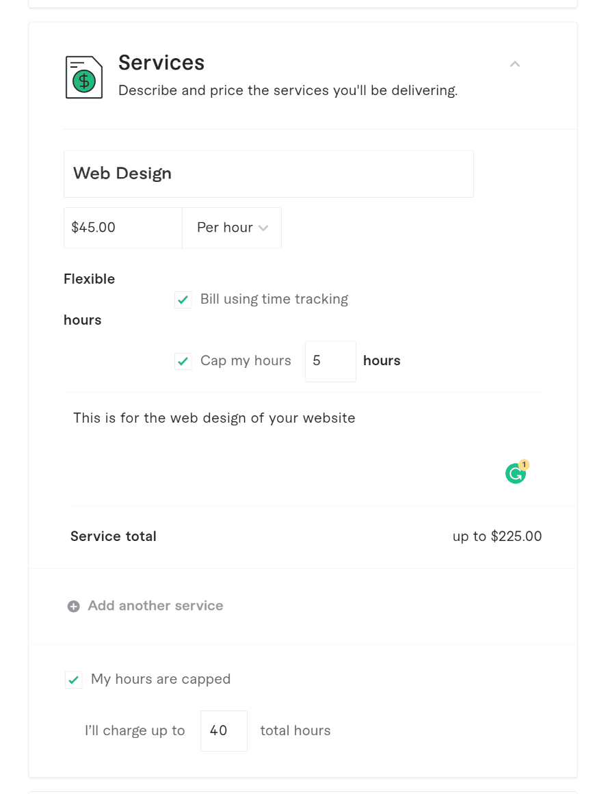Image resolution: width=608 pixels, height=794 pixels.
Task: Click the Grammarly notification badge
Action: 524,464
